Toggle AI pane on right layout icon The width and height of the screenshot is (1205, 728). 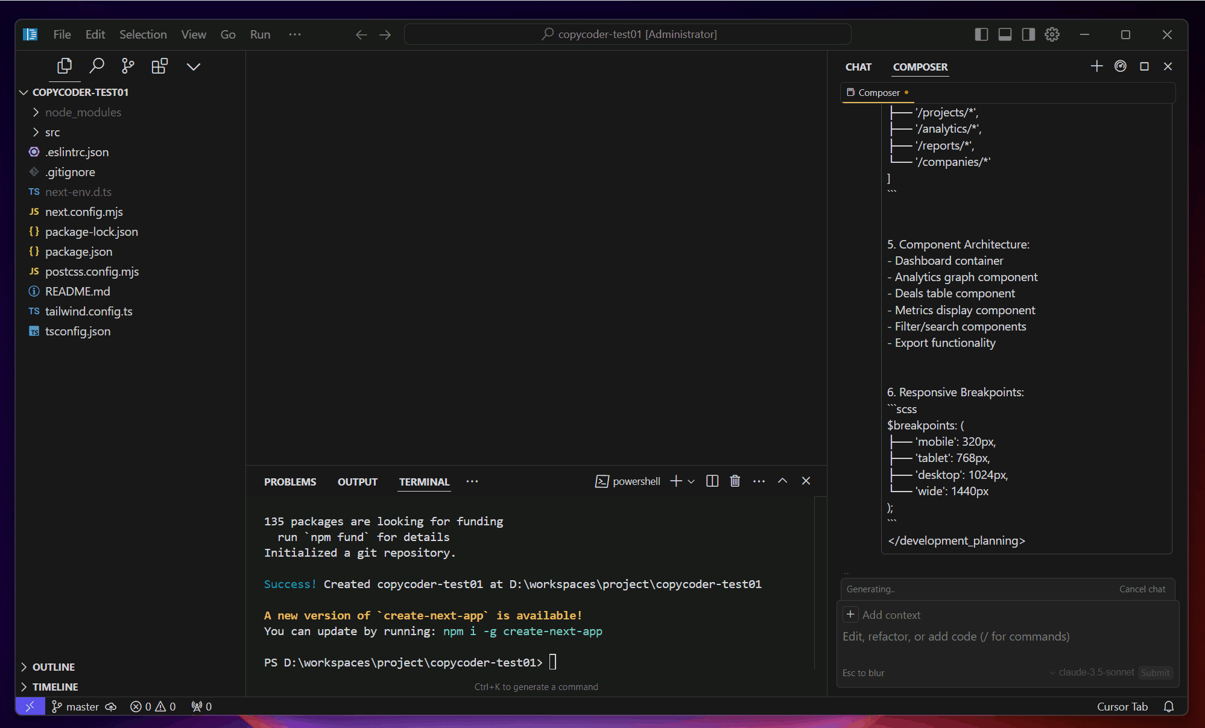[x=1028, y=34]
